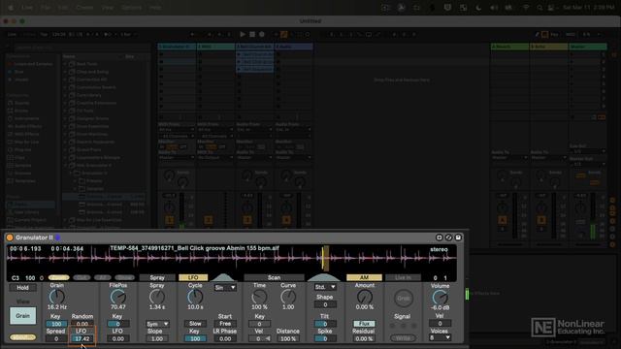Click the LR Phase 0.00 field
The height and width of the screenshot is (349, 621).
coord(225,338)
